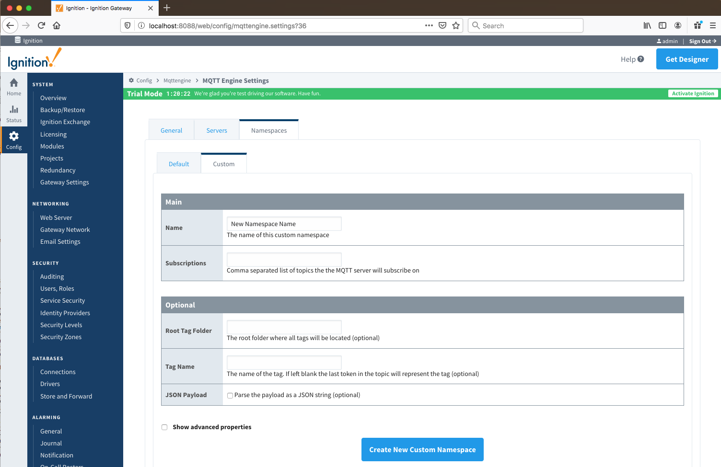Open the library bookmarks icon

(647, 25)
